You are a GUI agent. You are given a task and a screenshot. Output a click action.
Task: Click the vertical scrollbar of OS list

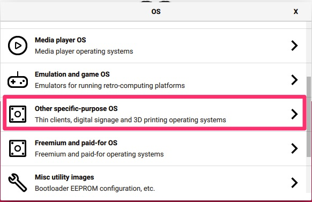tap(309, 116)
